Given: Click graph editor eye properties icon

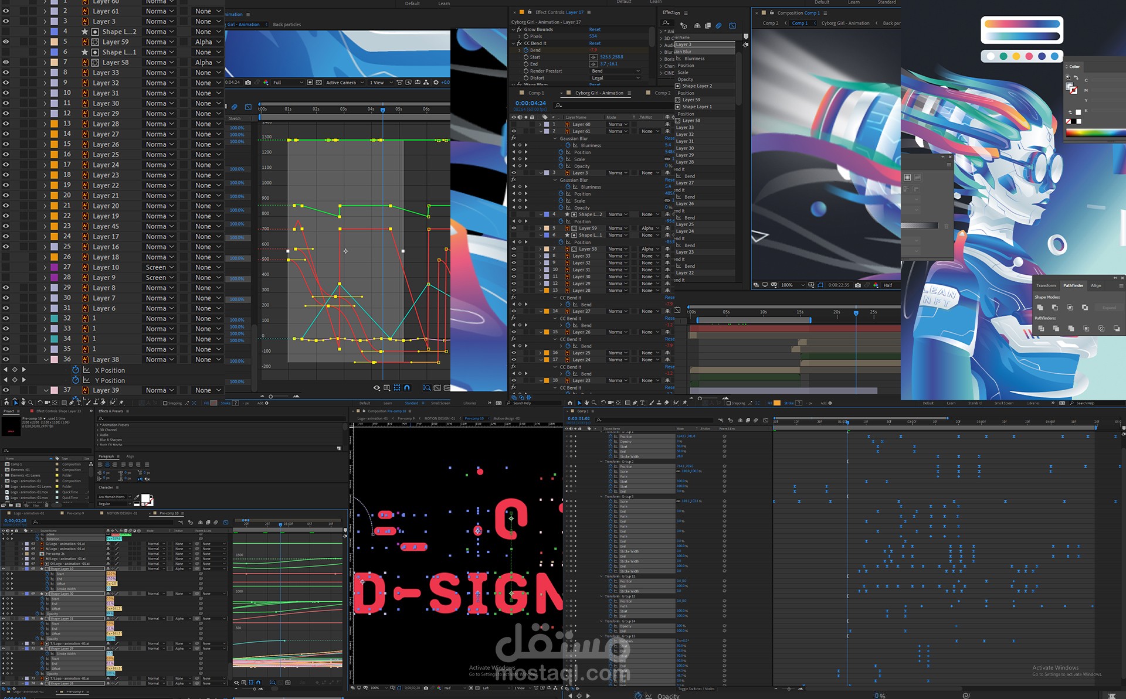Looking at the screenshot, I should tap(377, 388).
